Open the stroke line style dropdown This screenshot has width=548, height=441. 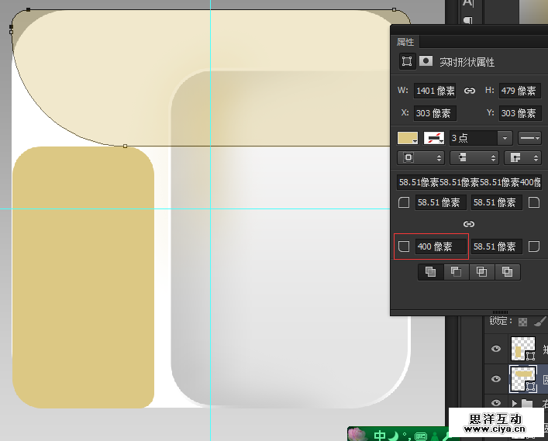pyautogui.click(x=529, y=138)
